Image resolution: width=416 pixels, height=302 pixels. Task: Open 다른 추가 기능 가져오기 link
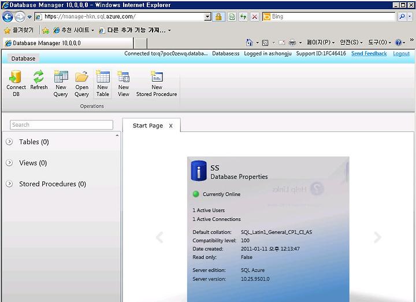134,30
